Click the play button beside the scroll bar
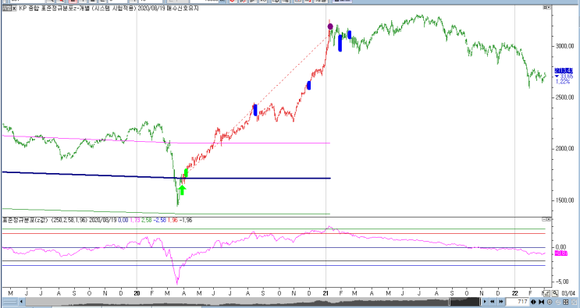The width and height of the screenshot is (580, 308). pos(485,302)
